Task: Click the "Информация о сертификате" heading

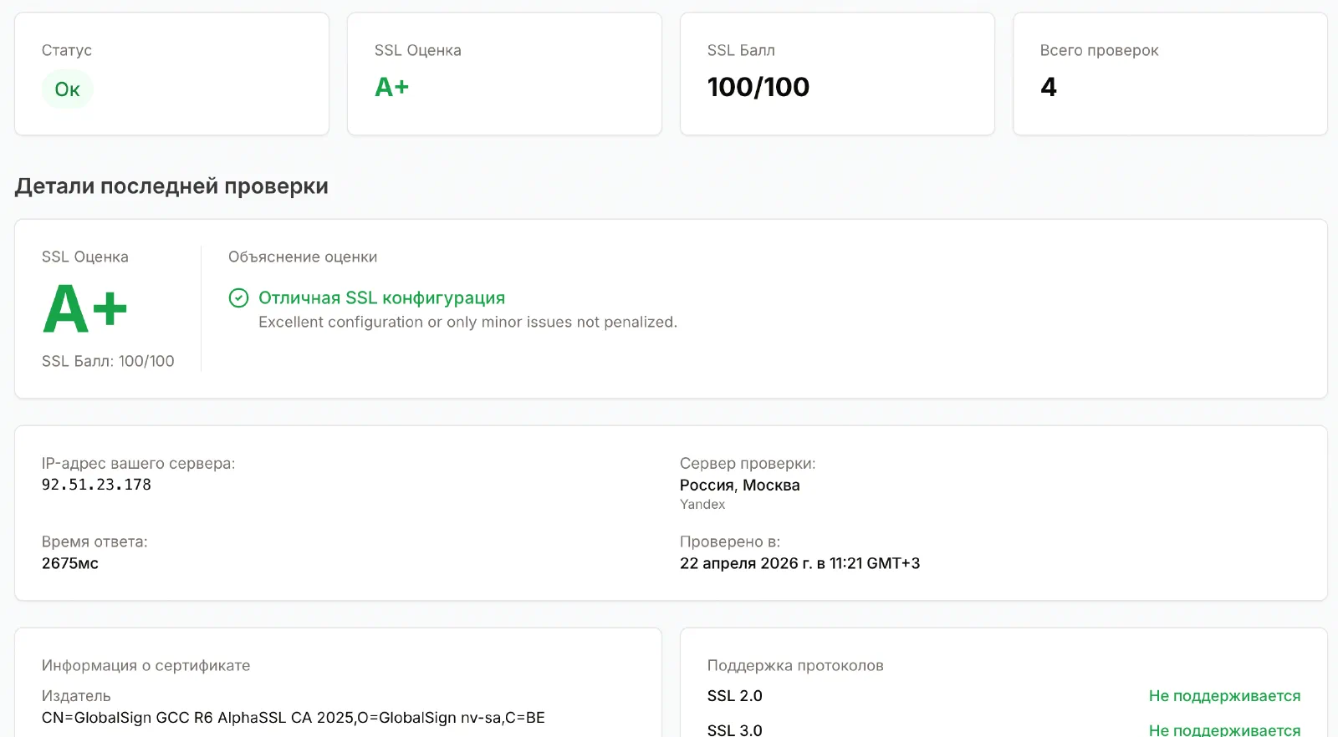Action: click(x=146, y=666)
